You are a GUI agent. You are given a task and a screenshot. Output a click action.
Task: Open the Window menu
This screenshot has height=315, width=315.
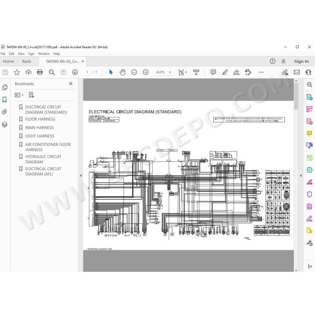point(44,54)
